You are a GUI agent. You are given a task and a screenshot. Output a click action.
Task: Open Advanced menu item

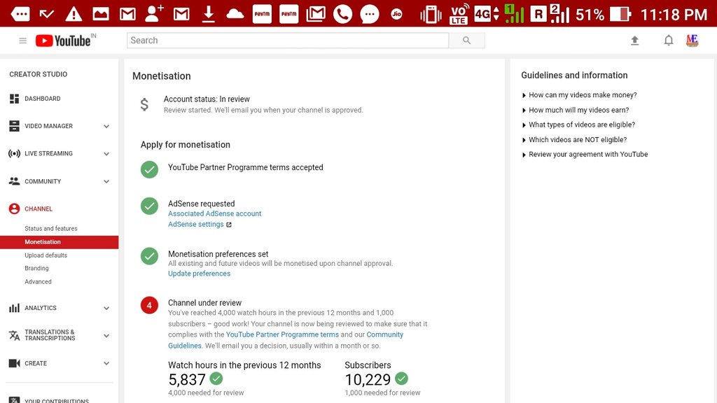click(x=38, y=282)
